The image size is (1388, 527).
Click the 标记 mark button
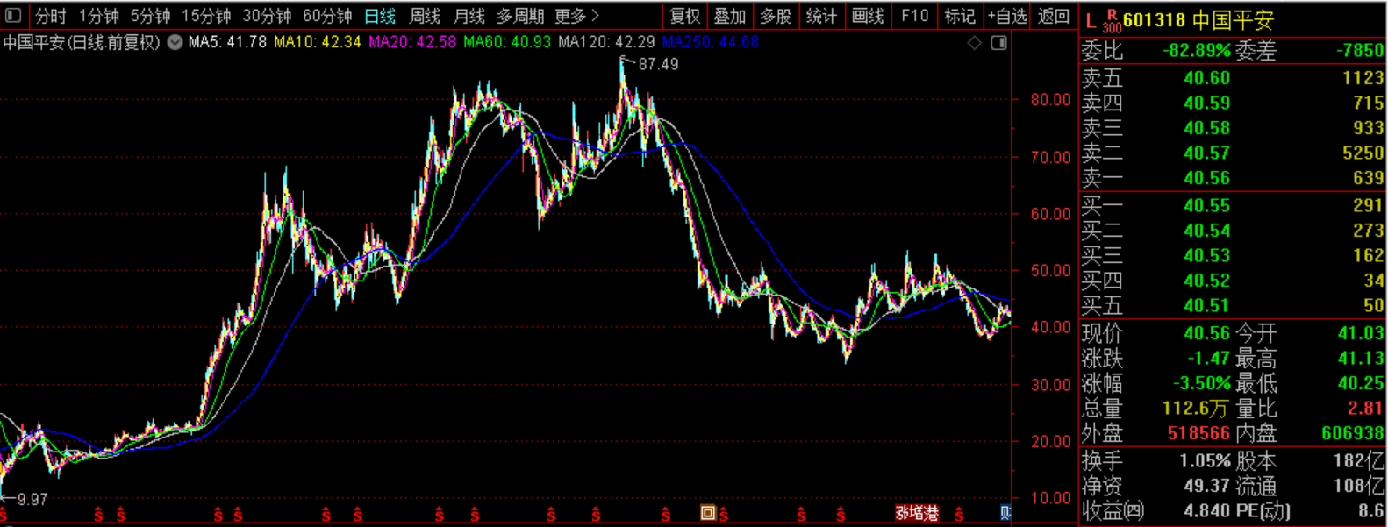tap(960, 16)
